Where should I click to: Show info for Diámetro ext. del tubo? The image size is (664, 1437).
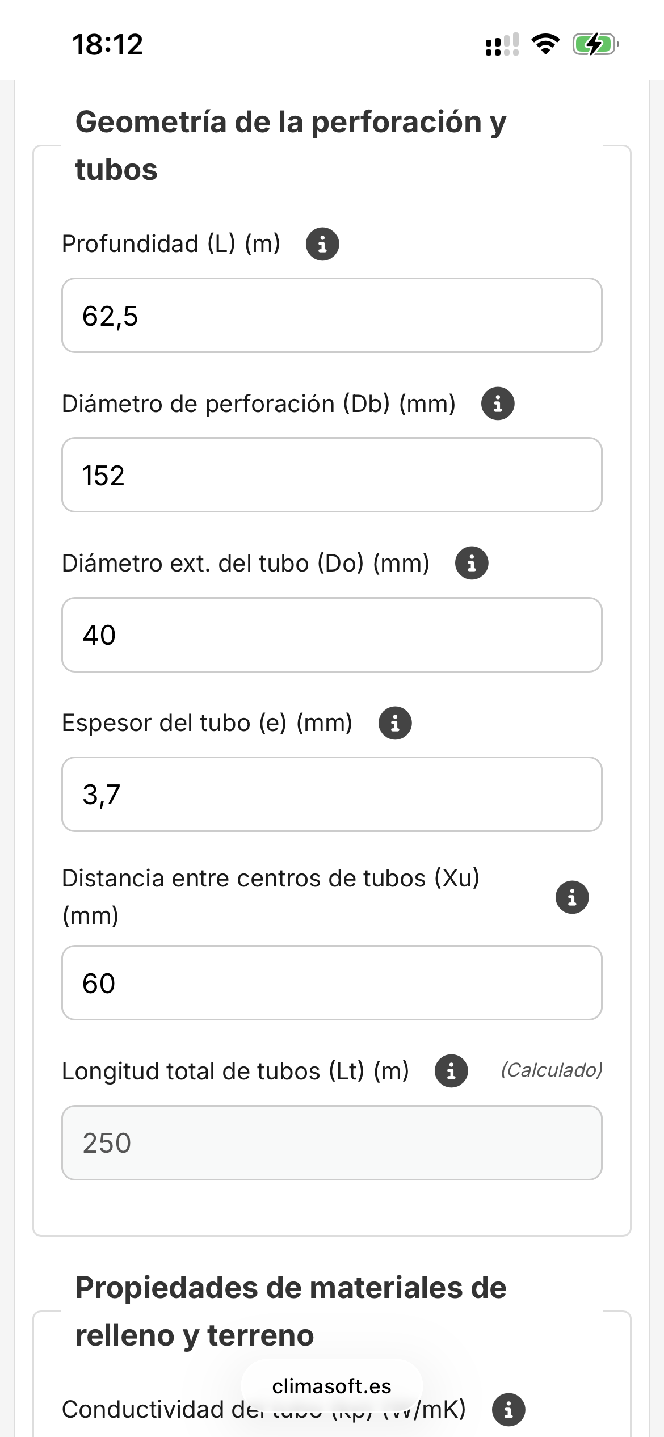472,564
